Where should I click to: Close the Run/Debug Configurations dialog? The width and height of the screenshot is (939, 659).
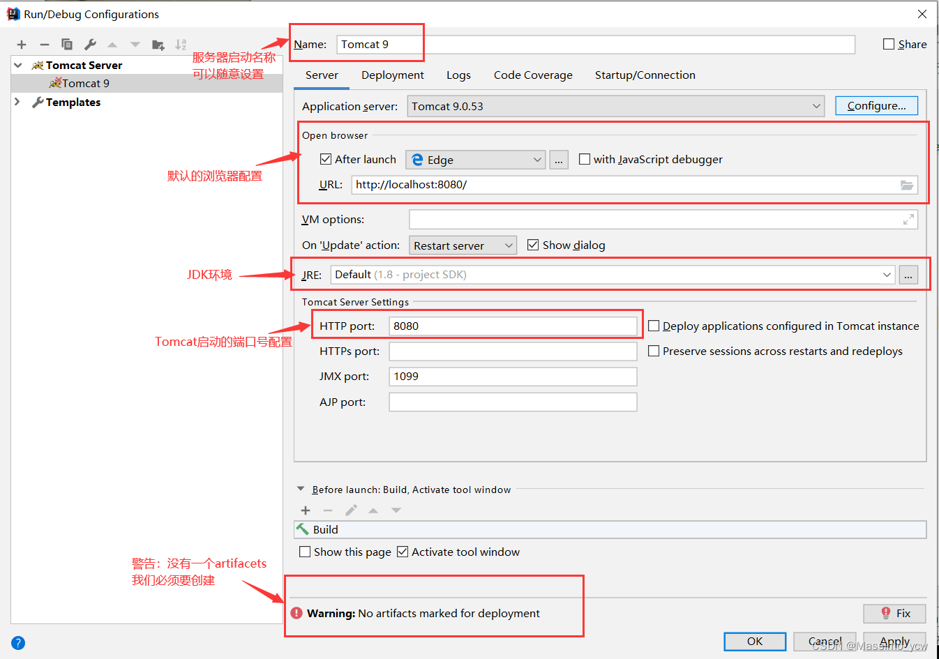[x=922, y=14]
